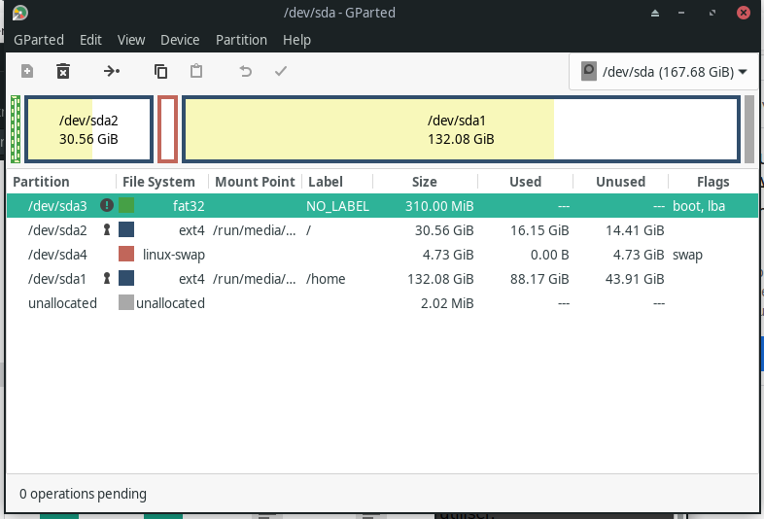Click the swap flag cell
764x519 pixels.
tap(687, 255)
